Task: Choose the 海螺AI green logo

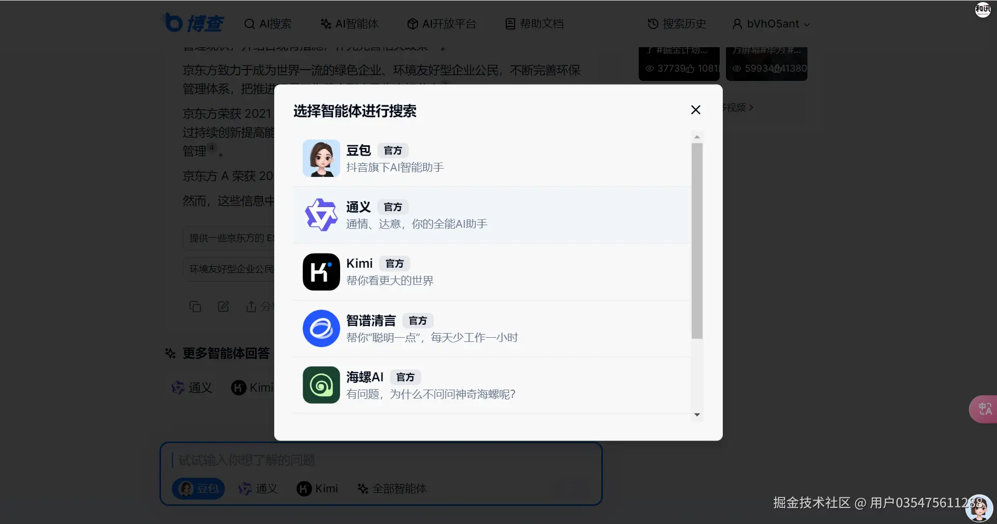Action: click(321, 385)
